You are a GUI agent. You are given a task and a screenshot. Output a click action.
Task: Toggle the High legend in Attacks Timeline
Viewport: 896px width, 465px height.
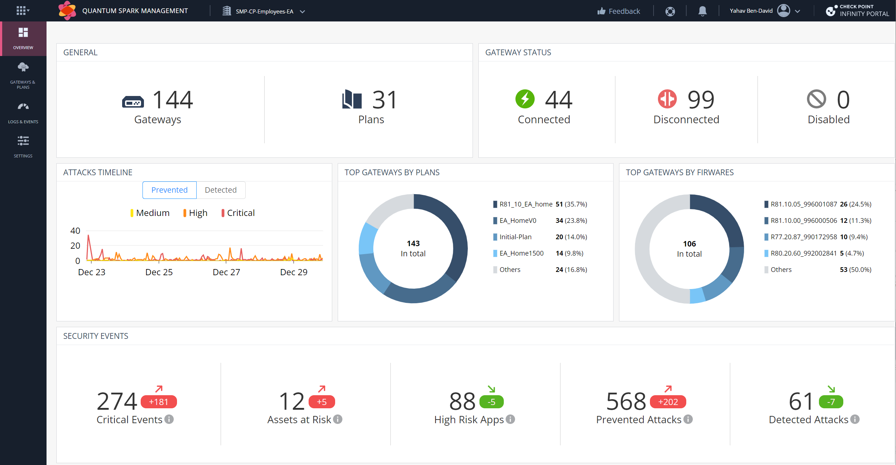click(x=195, y=213)
